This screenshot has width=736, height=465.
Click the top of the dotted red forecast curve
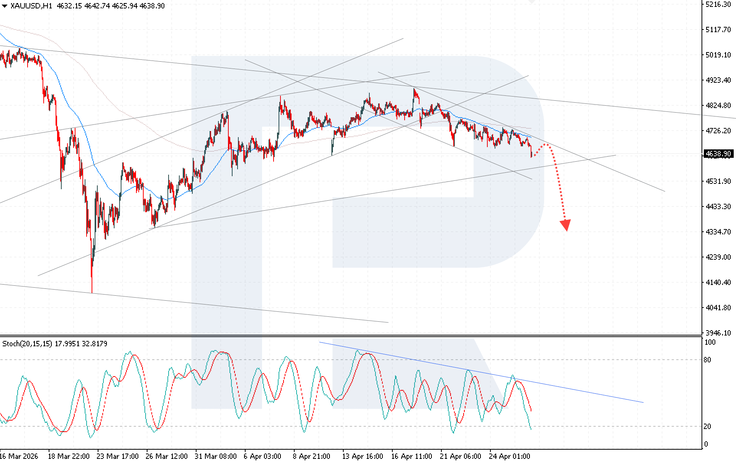point(546,144)
